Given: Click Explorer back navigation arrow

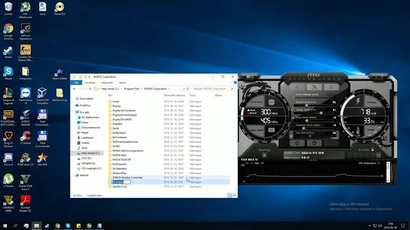Looking at the screenshot, I should coord(74,89).
